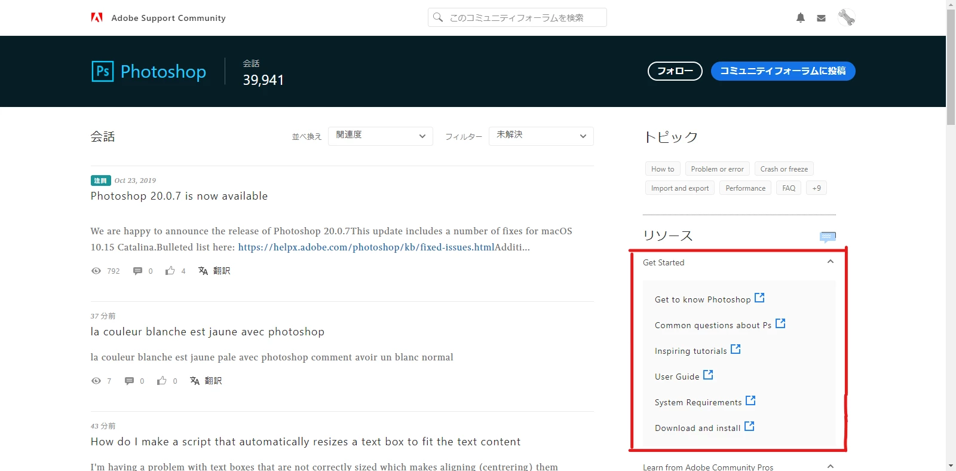
Task: Open the 並べ換え sort dropdown
Action: (x=381, y=136)
